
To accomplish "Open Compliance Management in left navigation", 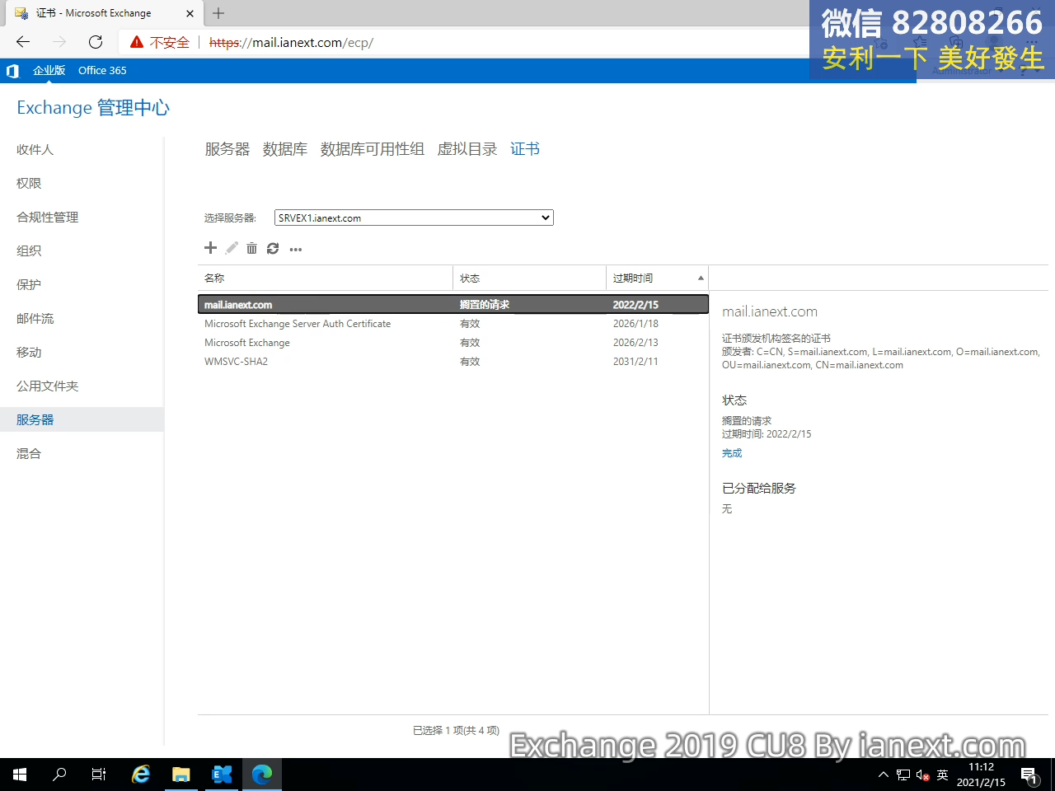I will click(x=48, y=217).
